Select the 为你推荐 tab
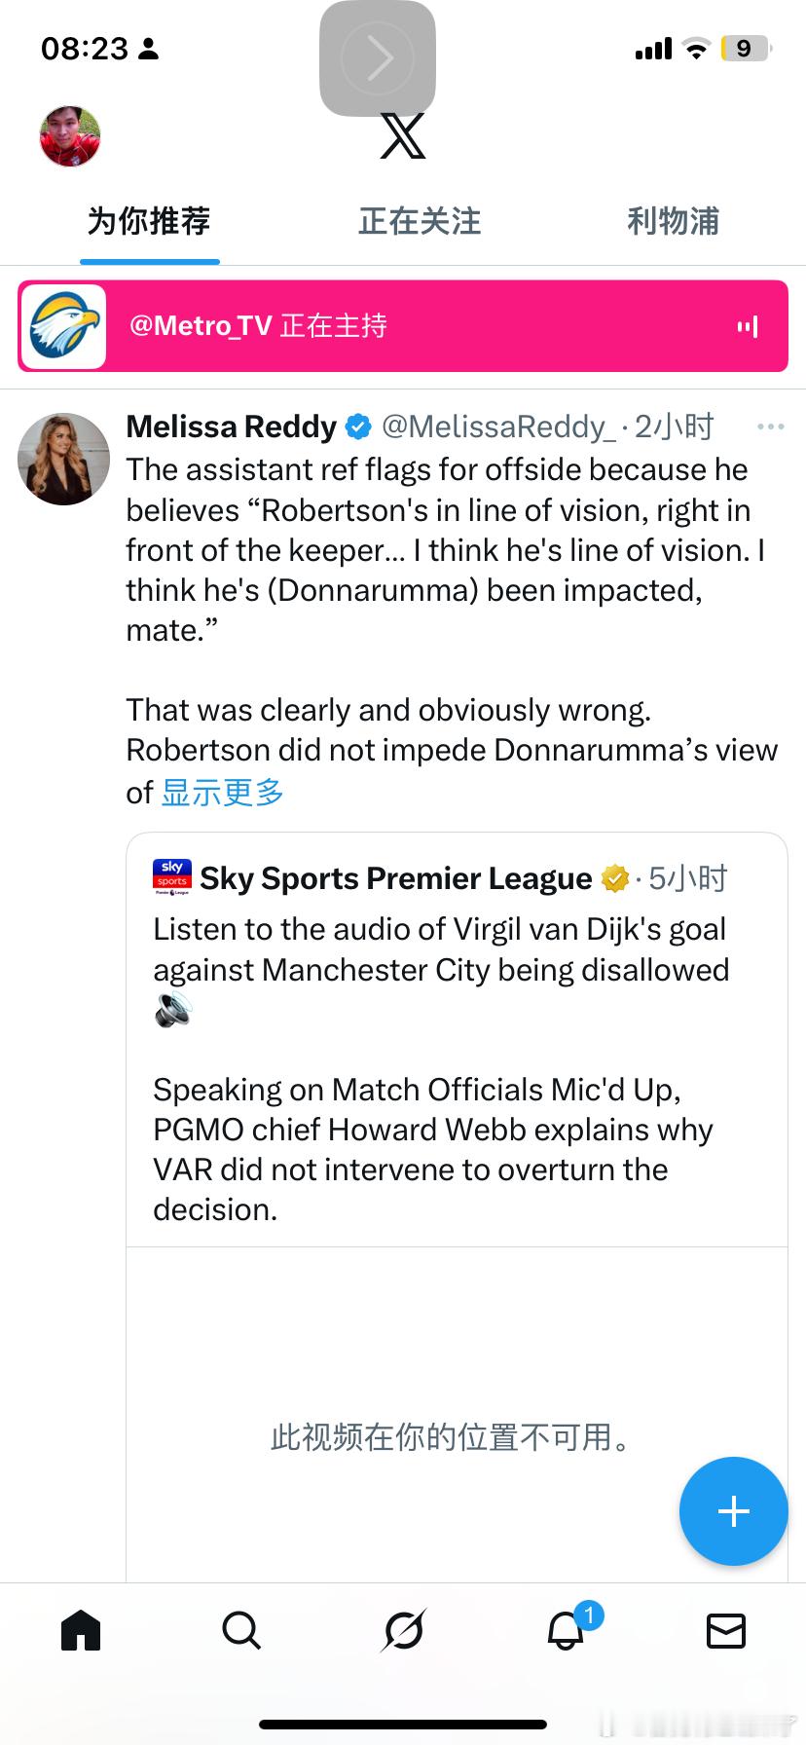The height and width of the screenshot is (1745, 806). coord(149,222)
